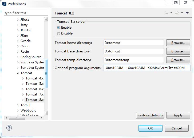The width and height of the screenshot is (194, 138).
Task: Click the Tomcat home directory field
Action: (134, 43)
